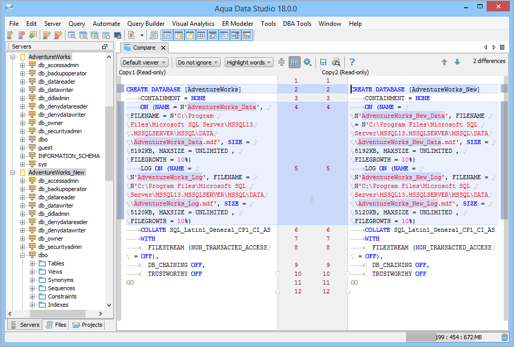Image resolution: width=514 pixels, height=347 pixels.
Task: Click the bar chart toolbar icon
Action: (x=246, y=35)
